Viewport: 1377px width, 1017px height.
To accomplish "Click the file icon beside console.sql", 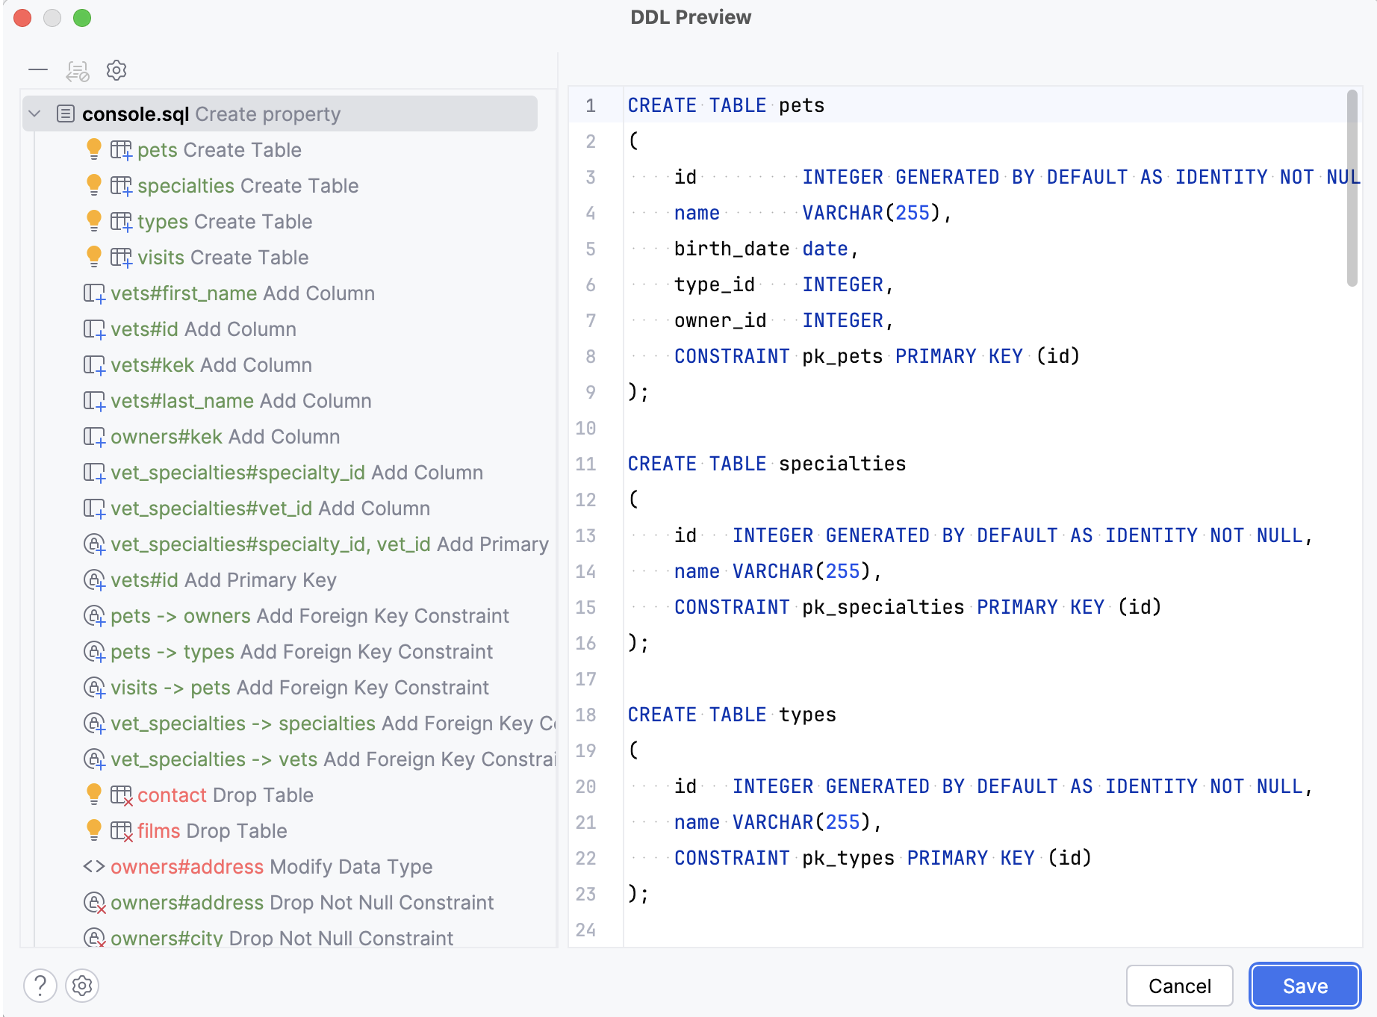I will click(x=66, y=113).
